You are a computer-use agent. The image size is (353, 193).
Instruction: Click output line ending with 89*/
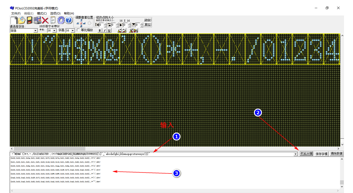55,162
